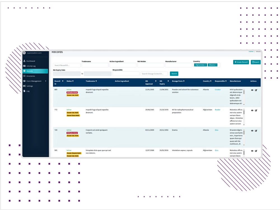
Task: View record 772 with eye icon
Action: 252,110
